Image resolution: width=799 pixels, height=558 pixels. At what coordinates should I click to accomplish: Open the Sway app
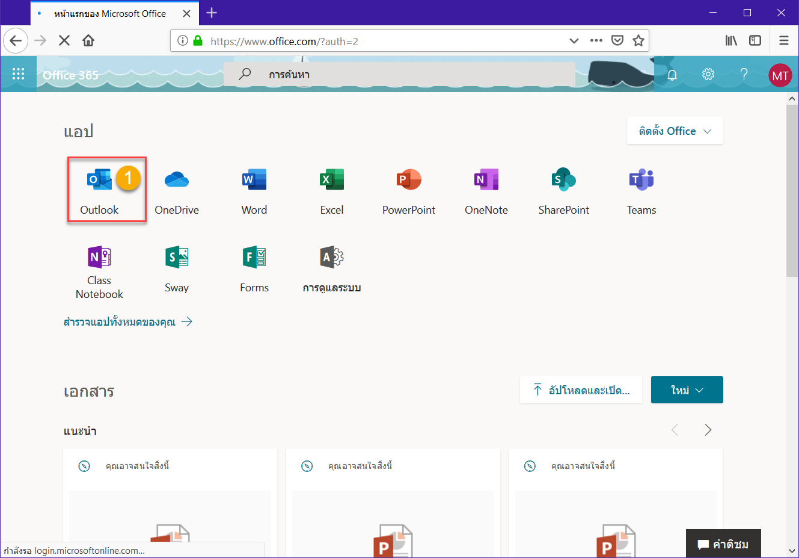pos(177,268)
